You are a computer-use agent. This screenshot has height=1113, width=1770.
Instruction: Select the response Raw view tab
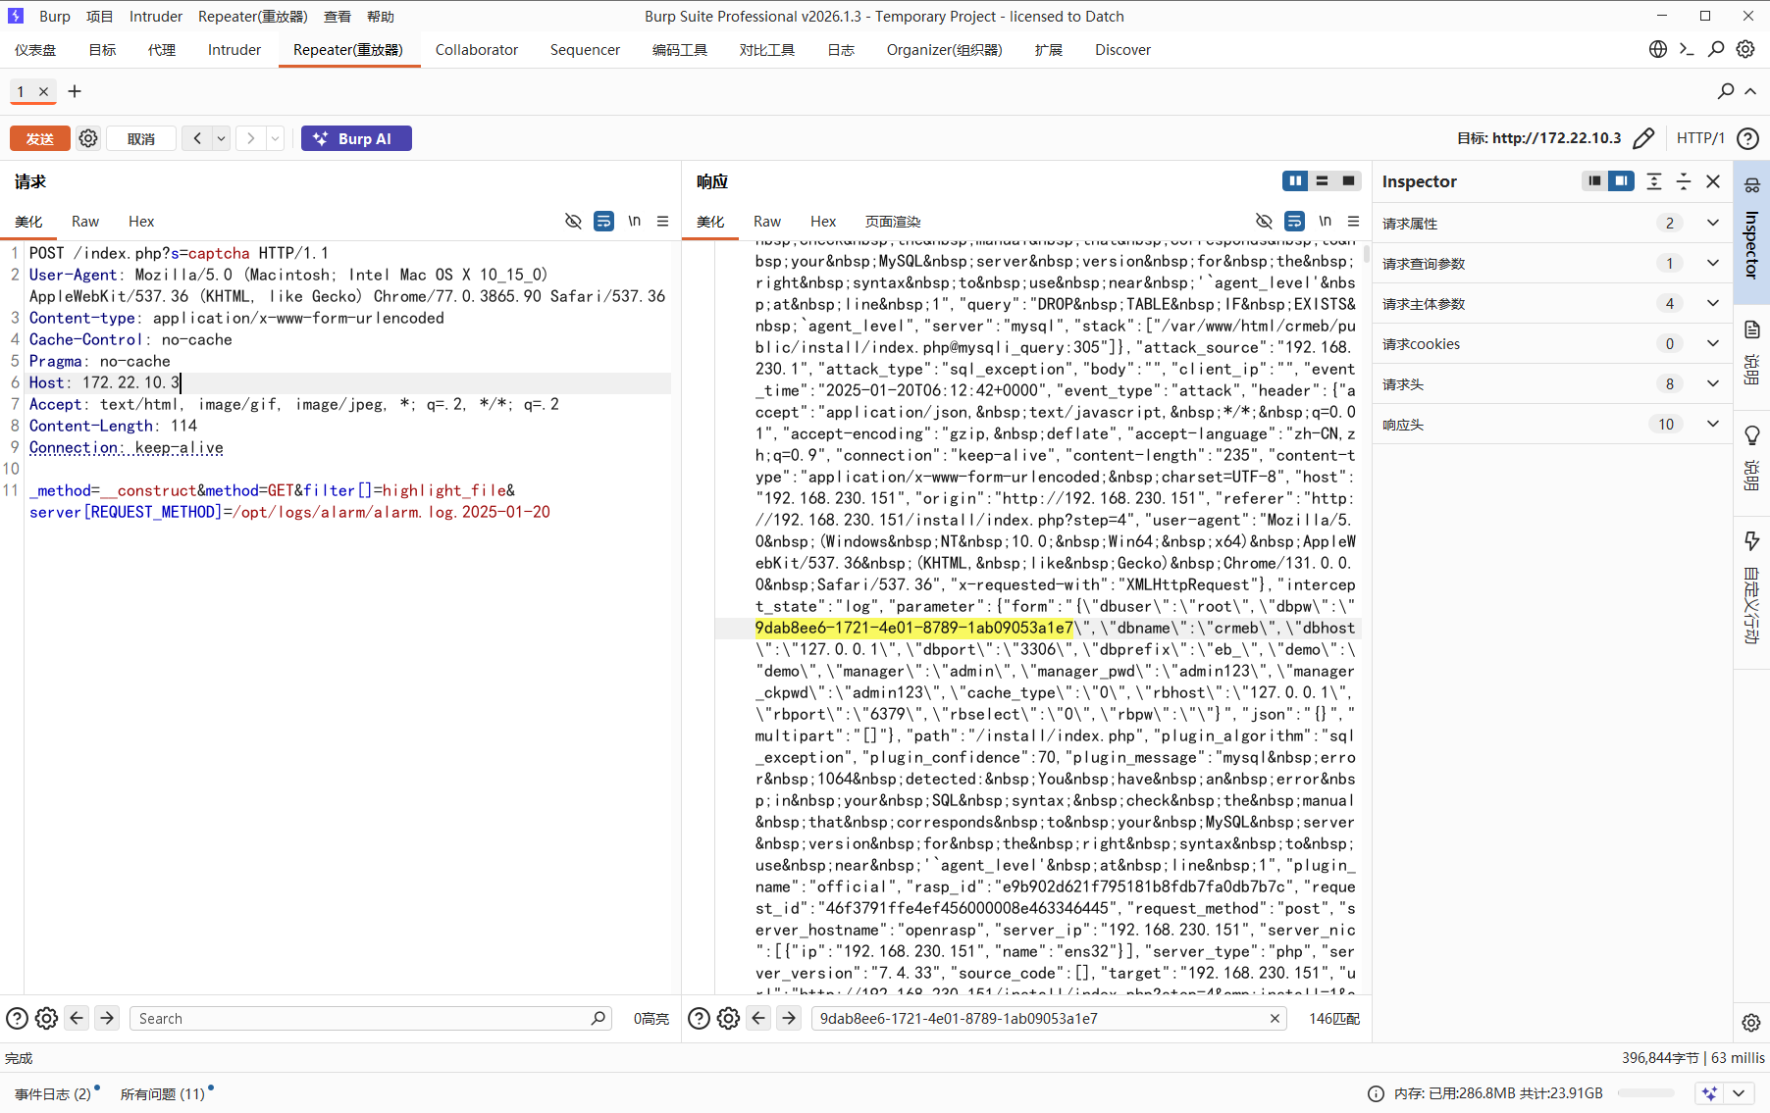pos(767,222)
